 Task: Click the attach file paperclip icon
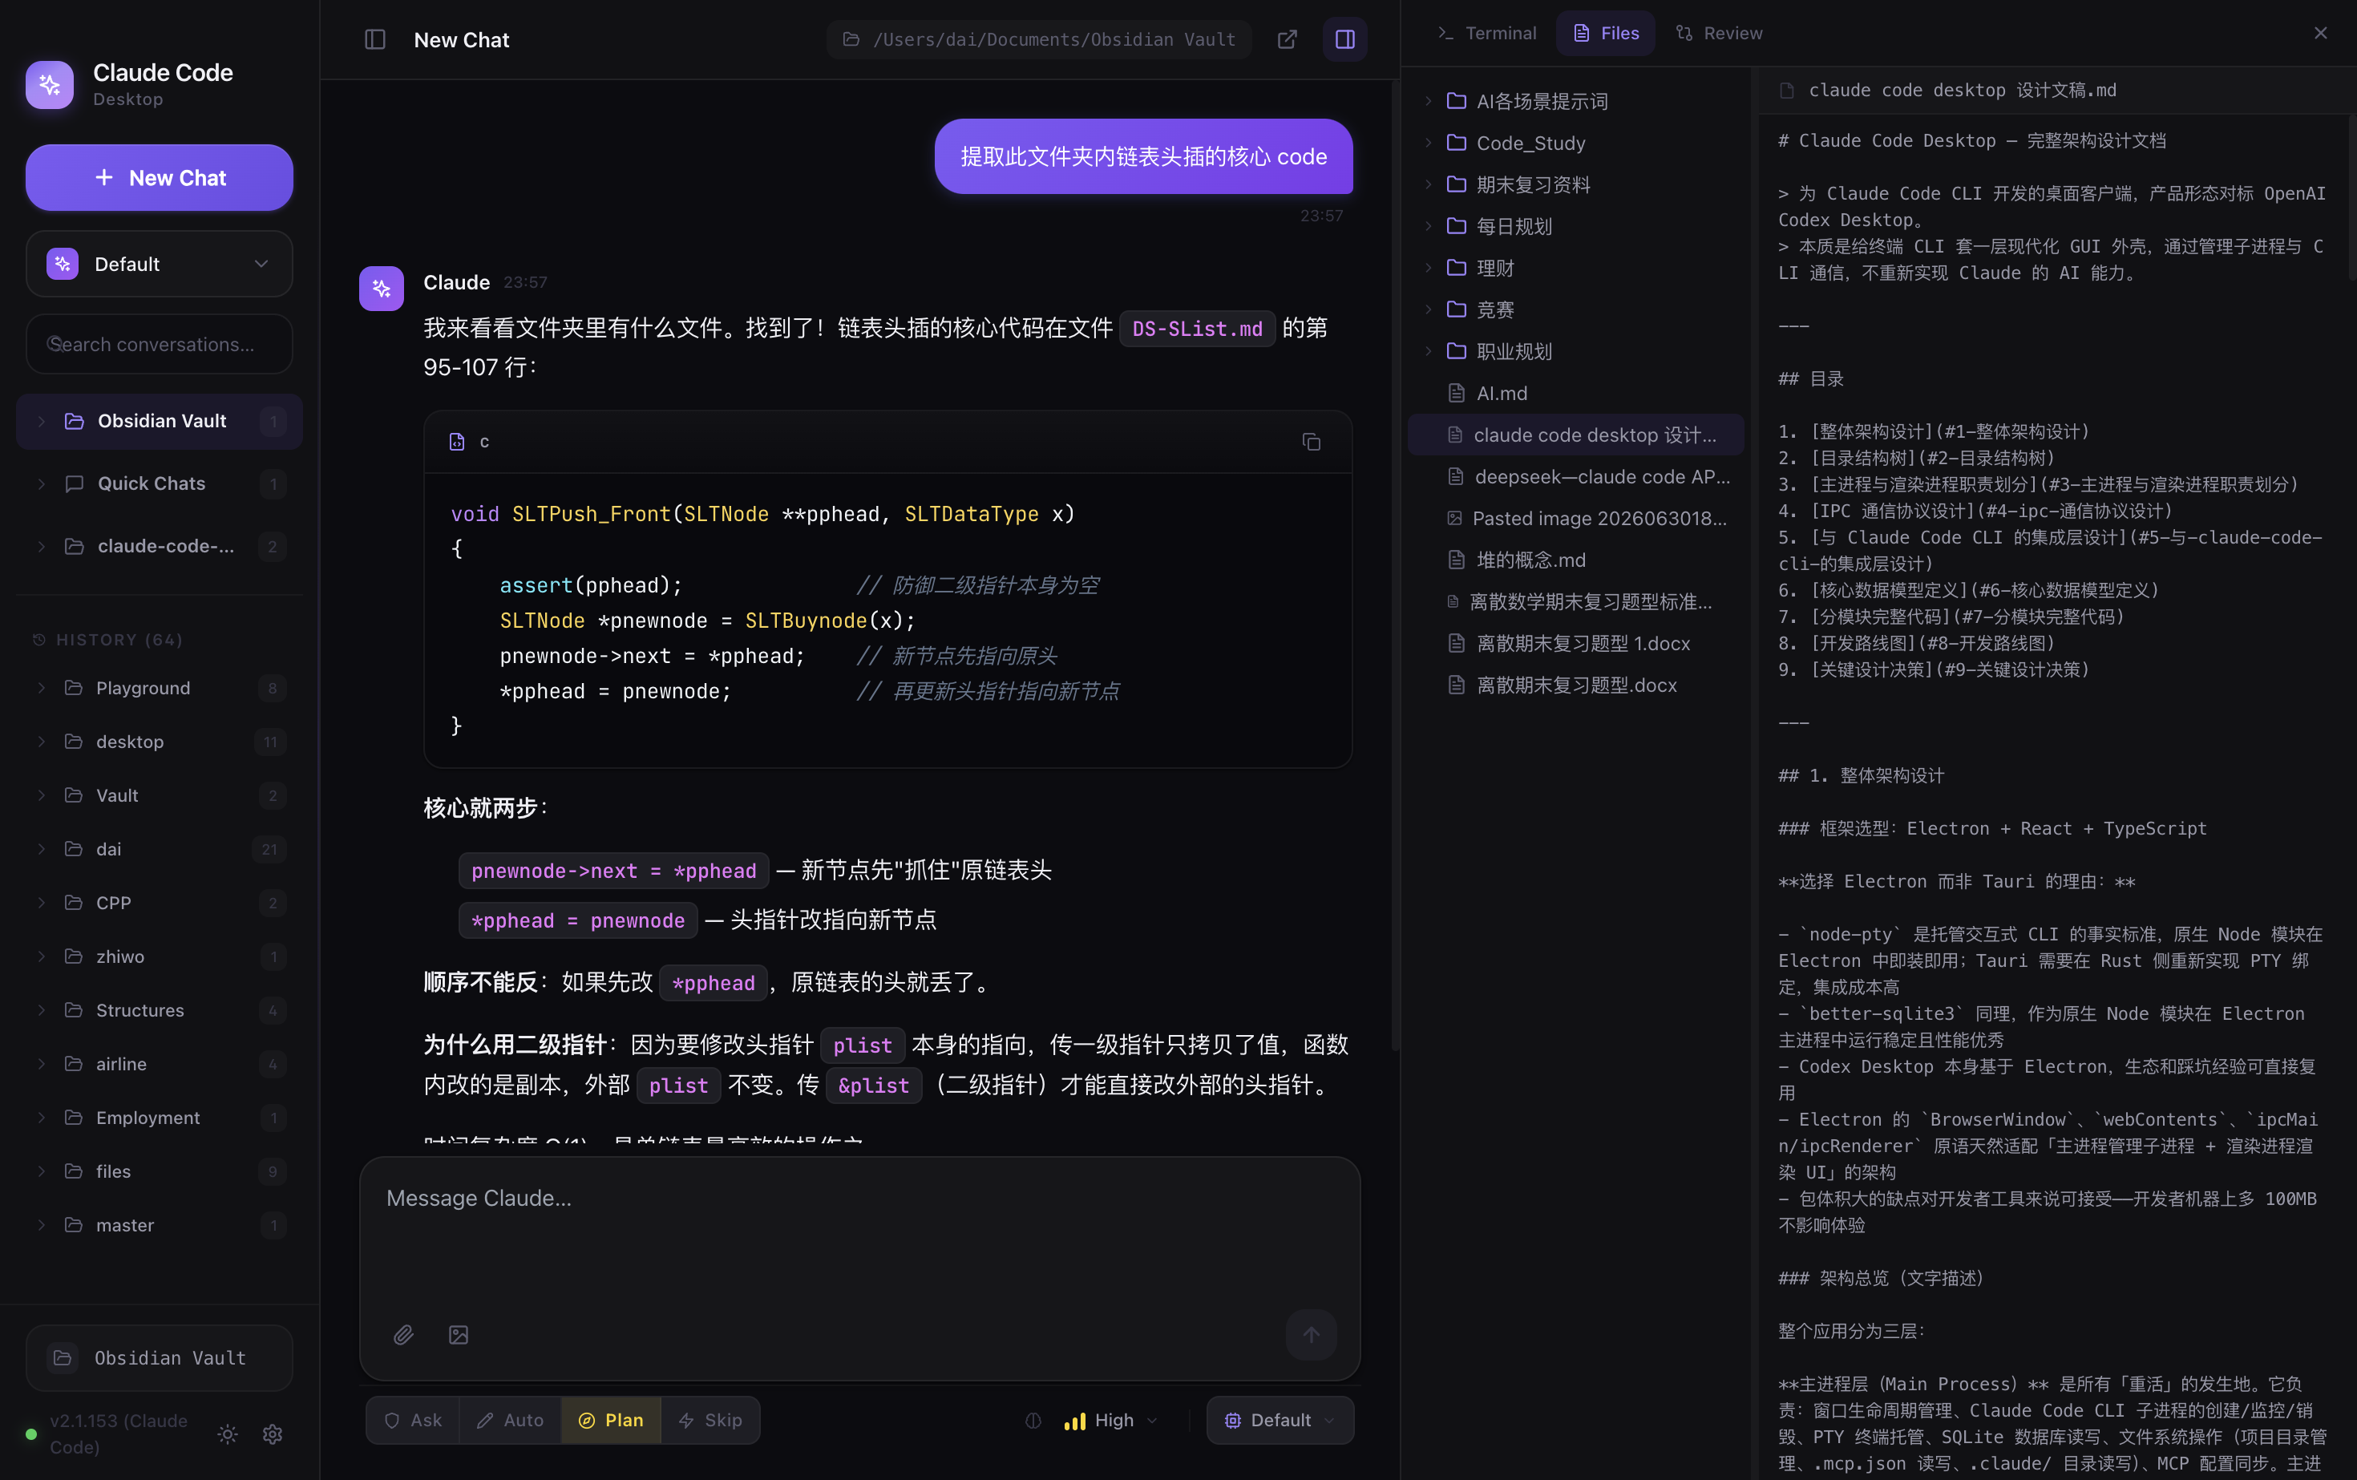(x=403, y=1334)
